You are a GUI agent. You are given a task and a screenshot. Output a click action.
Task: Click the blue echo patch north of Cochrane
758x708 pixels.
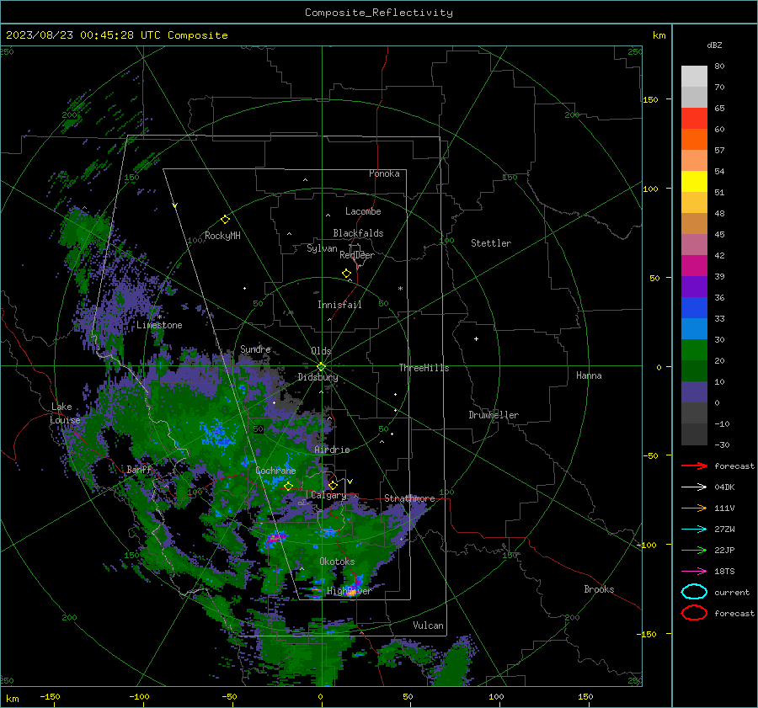(x=217, y=433)
